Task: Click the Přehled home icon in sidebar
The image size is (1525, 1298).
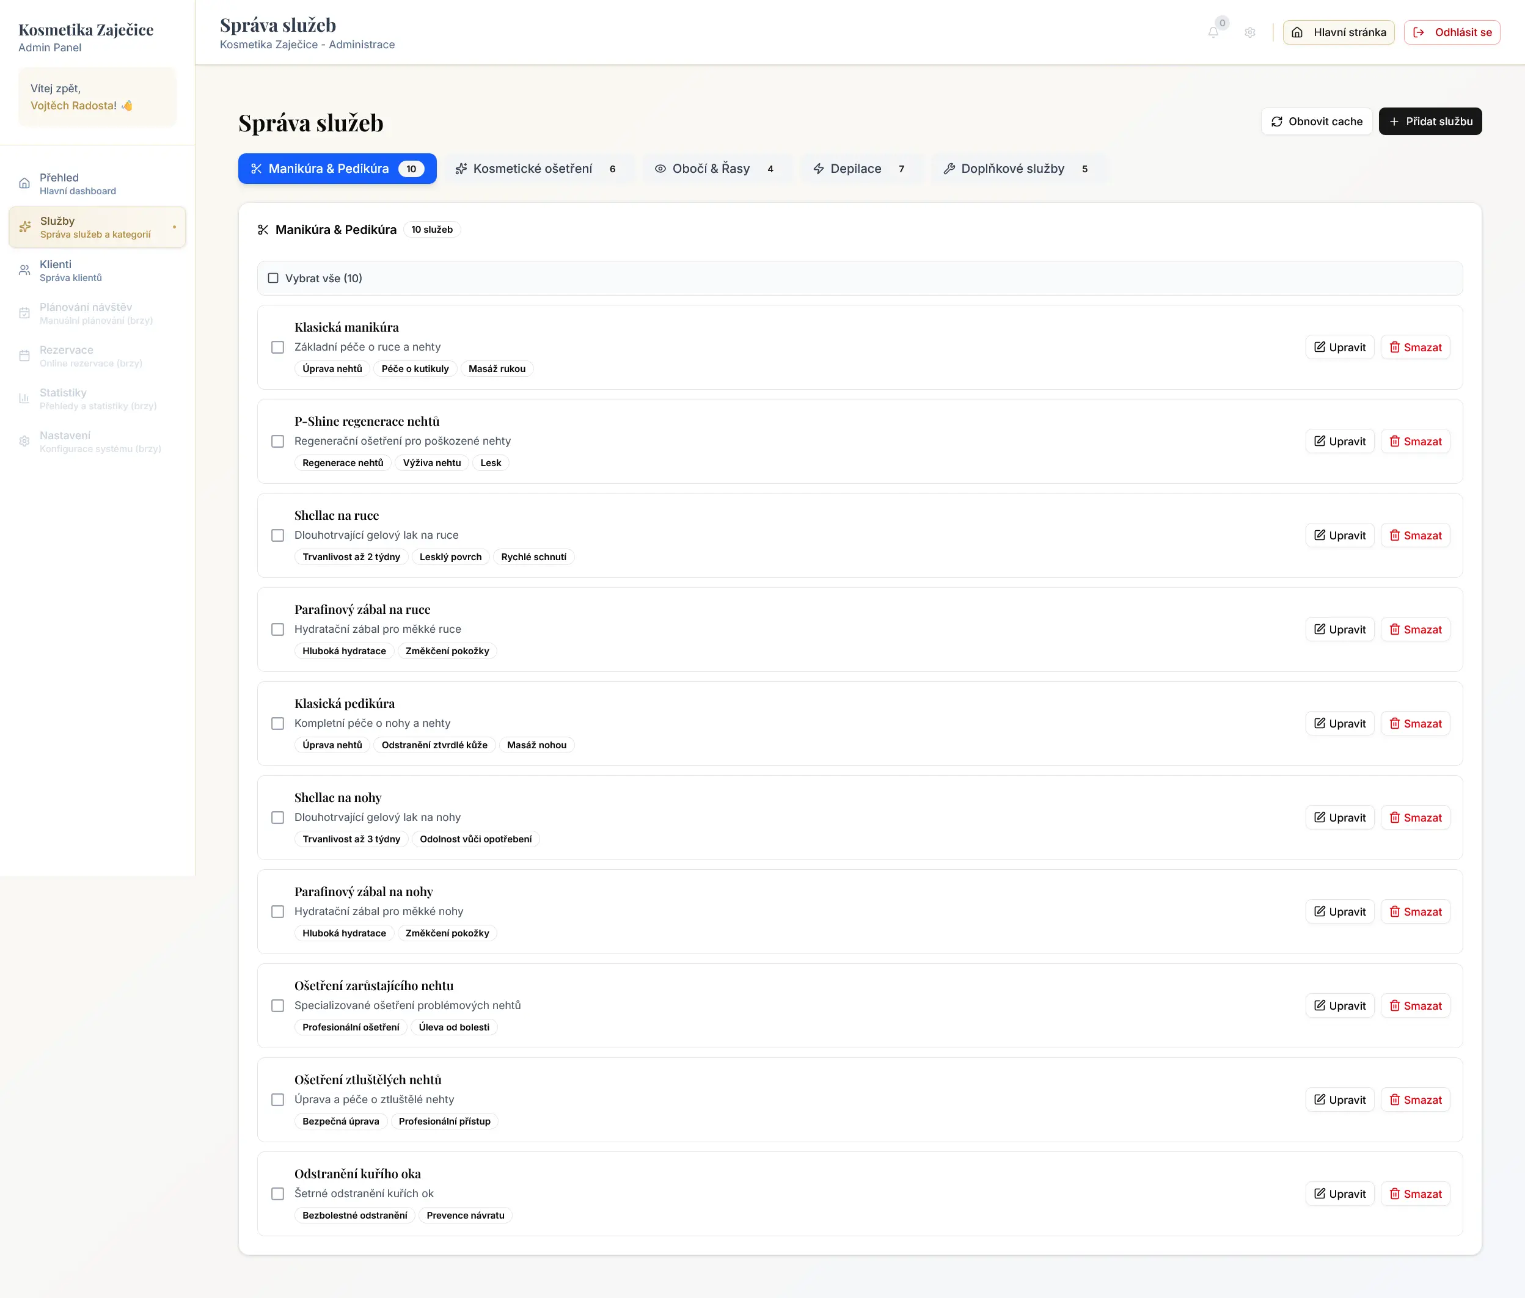Action: 24,183
